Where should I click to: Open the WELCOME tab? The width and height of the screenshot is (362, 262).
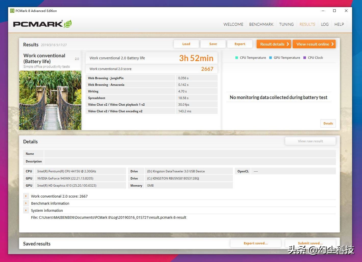233,24
